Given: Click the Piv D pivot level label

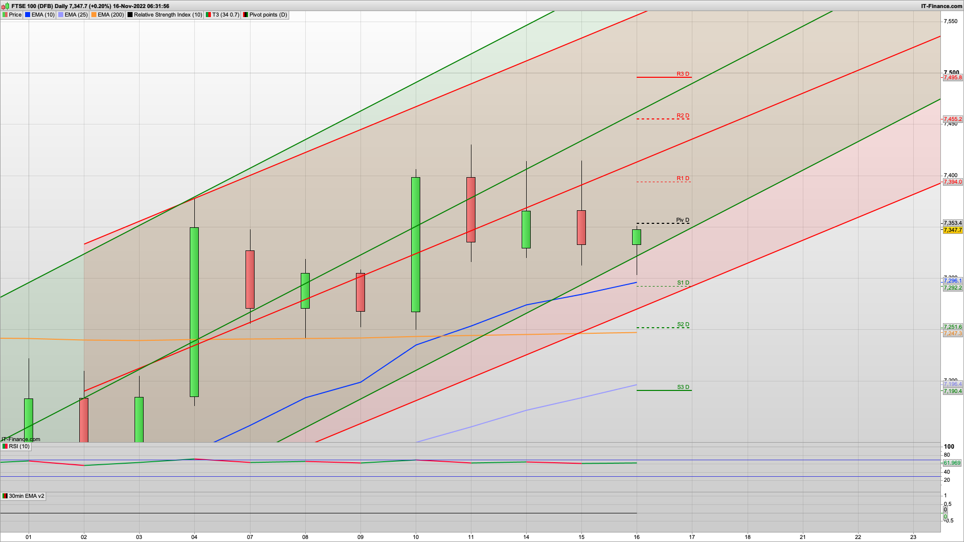Looking at the screenshot, I should coord(683,220).
